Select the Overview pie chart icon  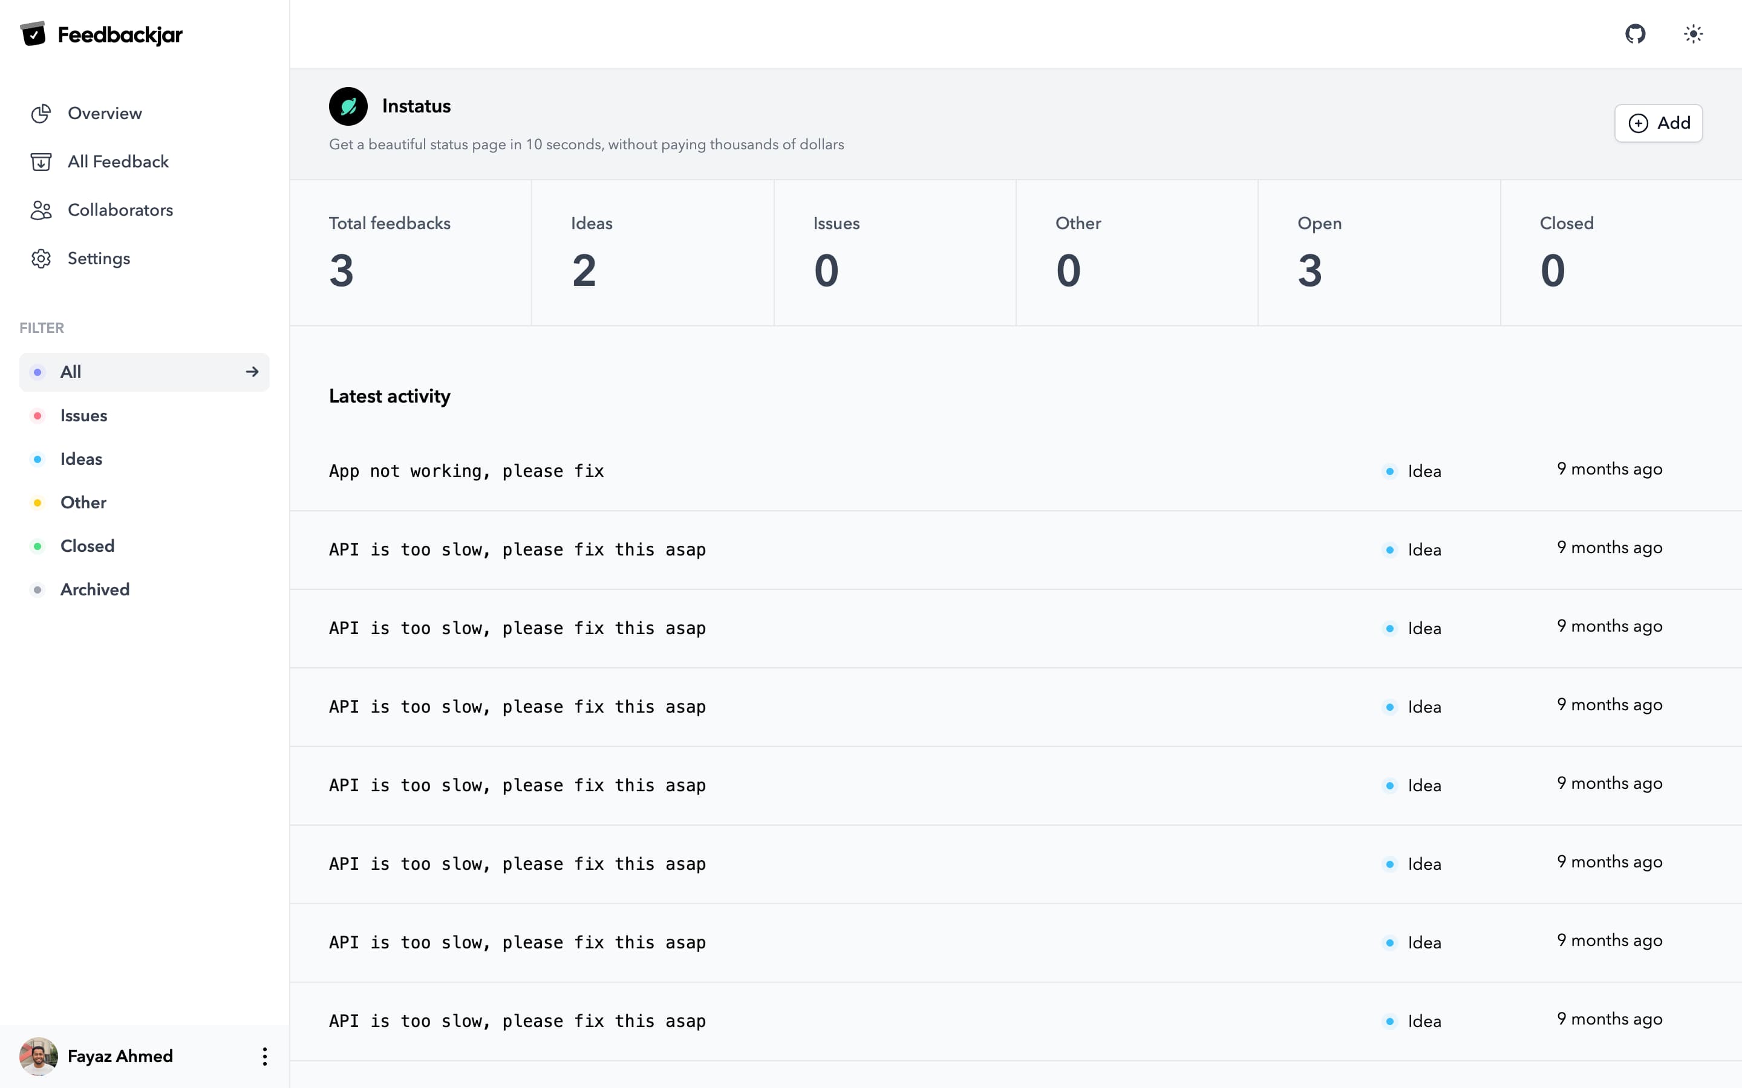(x=41, y=113)
